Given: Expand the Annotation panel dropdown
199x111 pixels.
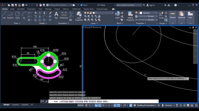Looking at the screenshot, I should tap(63, 23).
